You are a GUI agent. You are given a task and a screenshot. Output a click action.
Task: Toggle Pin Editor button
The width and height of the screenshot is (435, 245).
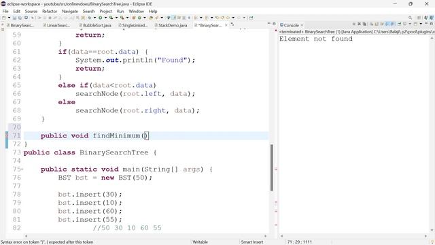(251, 18)
